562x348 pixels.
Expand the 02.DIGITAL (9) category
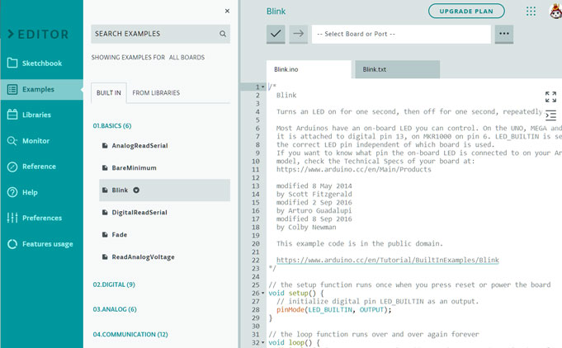(x=114, y=285)
